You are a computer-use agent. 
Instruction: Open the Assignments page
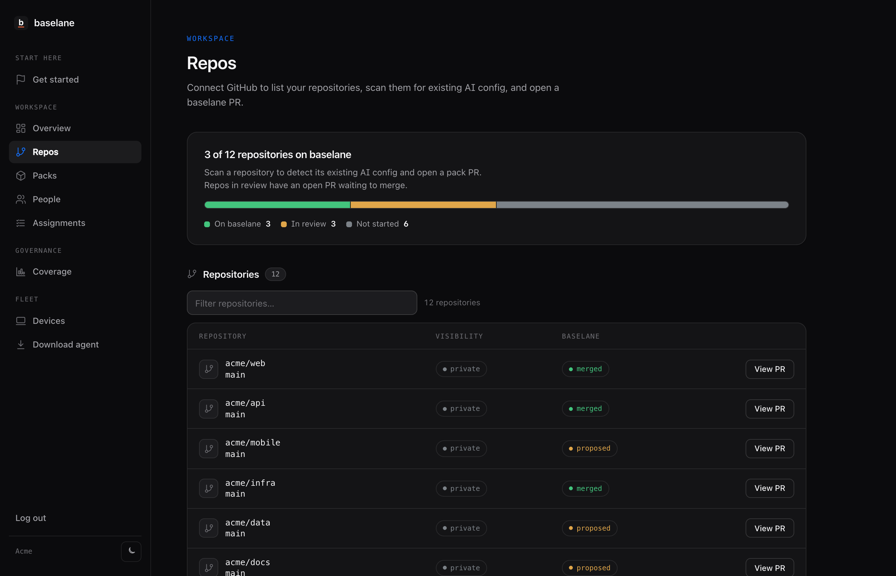[x=75, y=223]
